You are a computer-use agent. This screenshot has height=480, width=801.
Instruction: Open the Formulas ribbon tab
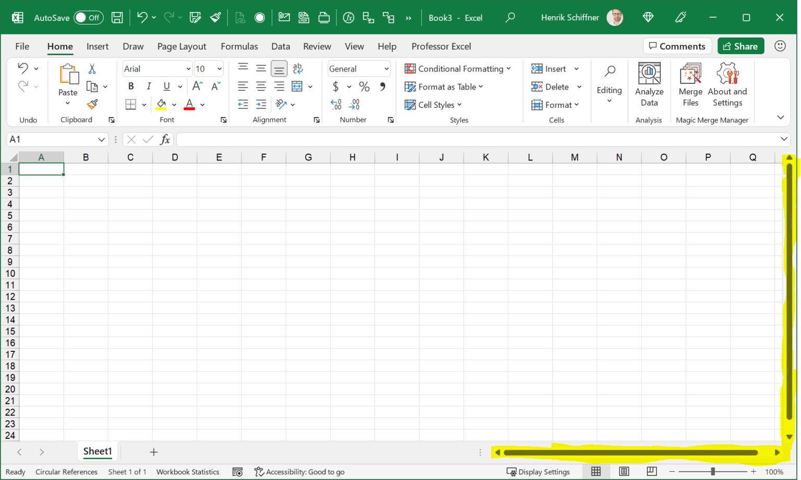tap(239, 46)
